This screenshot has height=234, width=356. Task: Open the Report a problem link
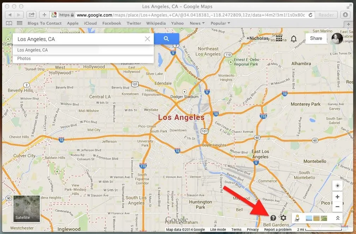click(278, 229)
